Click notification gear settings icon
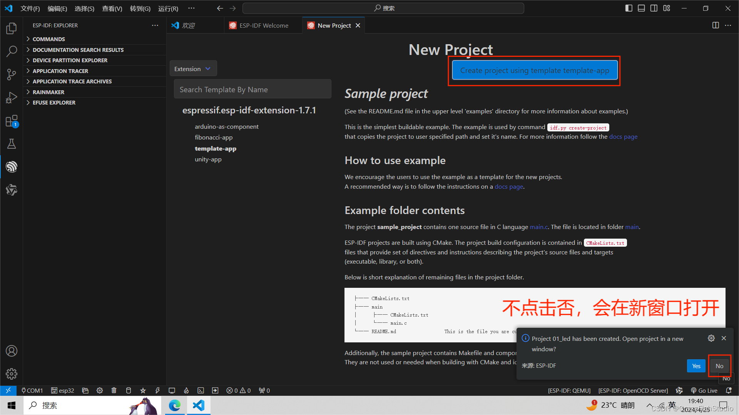Image resolution: width=739 pixels, height=415 pixels. coord(711,338)
